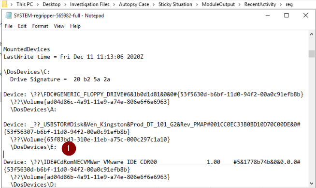This screenshot has height=188, width=316.
Task: Expand chevron after Autopsy Case
Action: (x=154, y=4)
